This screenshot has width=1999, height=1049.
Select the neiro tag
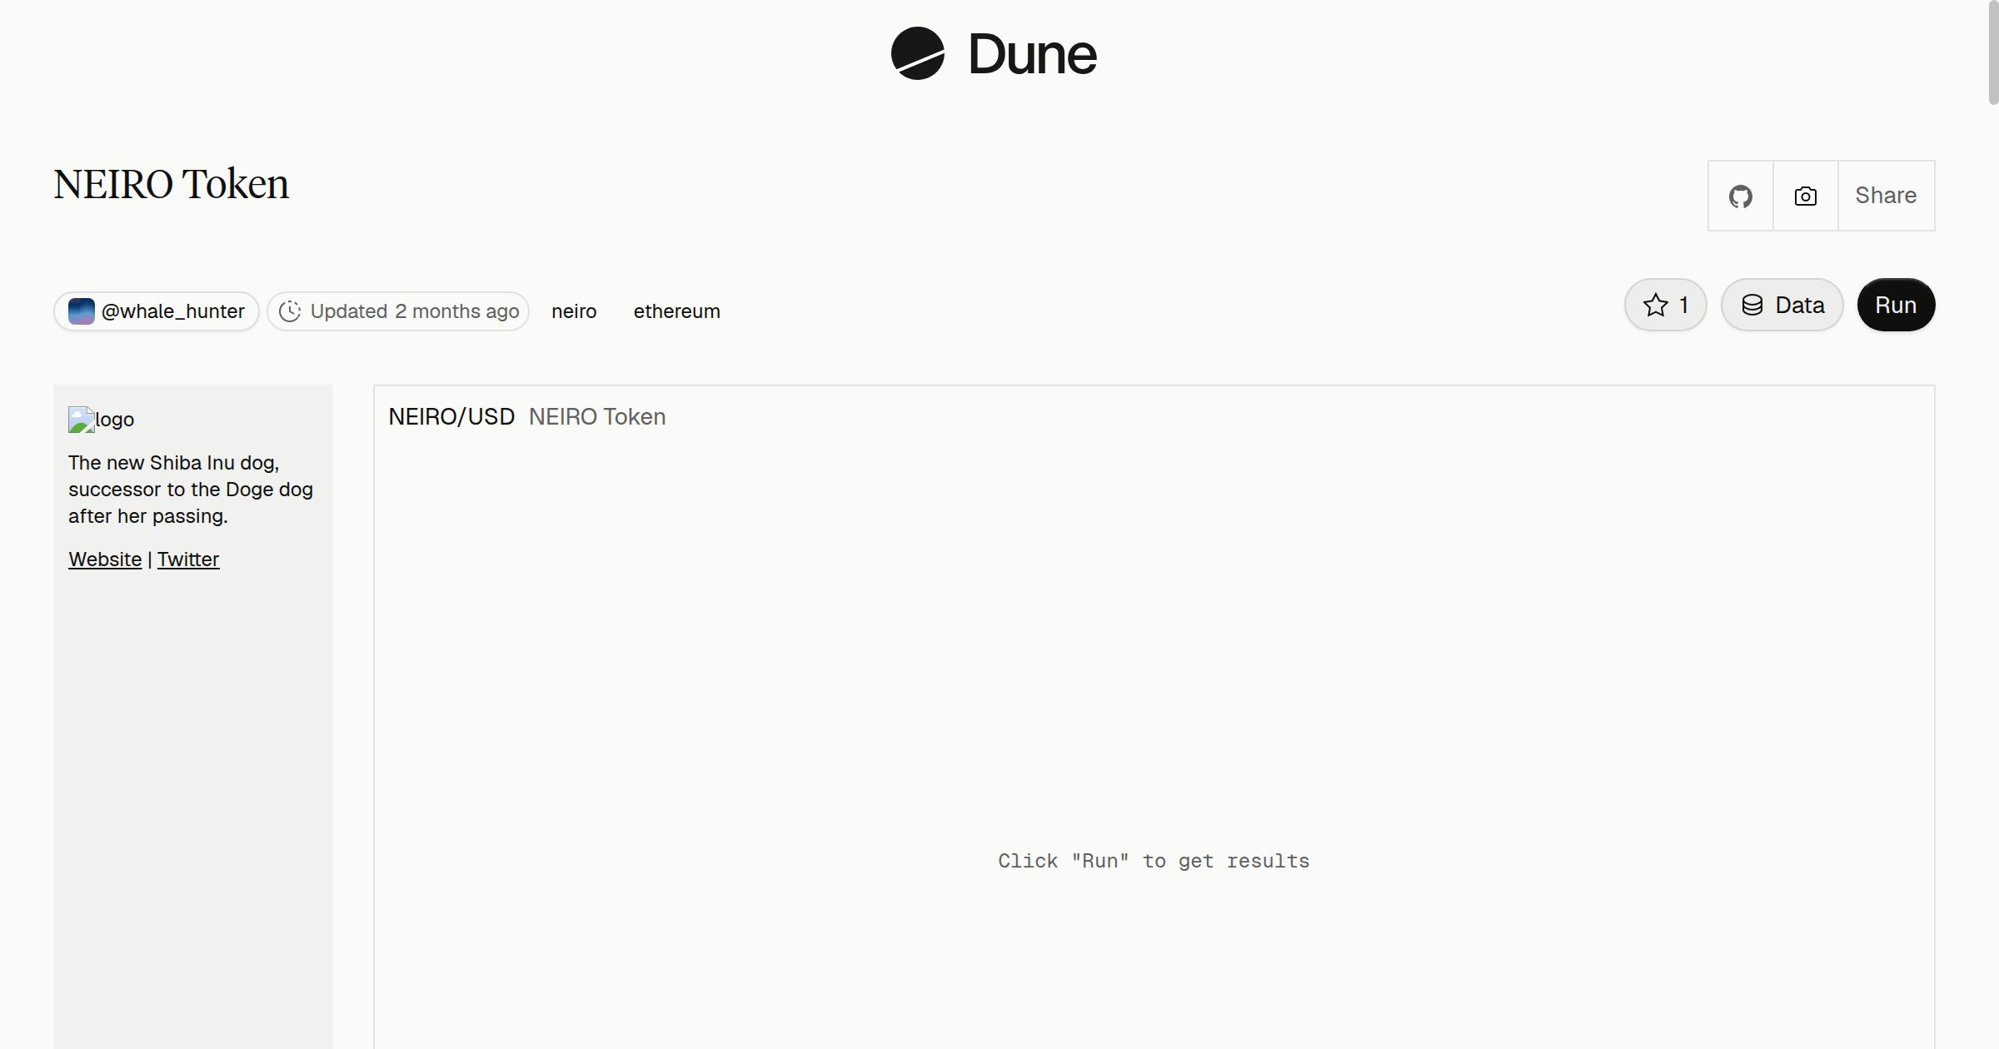point(574,311)
